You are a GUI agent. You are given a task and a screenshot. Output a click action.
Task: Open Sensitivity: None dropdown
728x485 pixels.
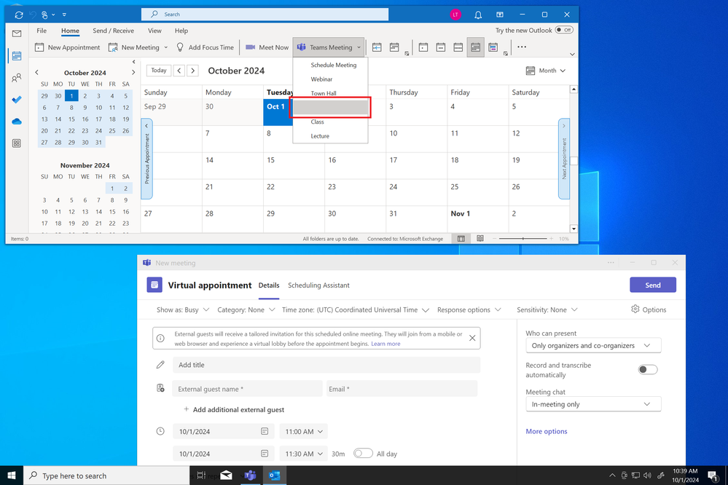point(547,309)
